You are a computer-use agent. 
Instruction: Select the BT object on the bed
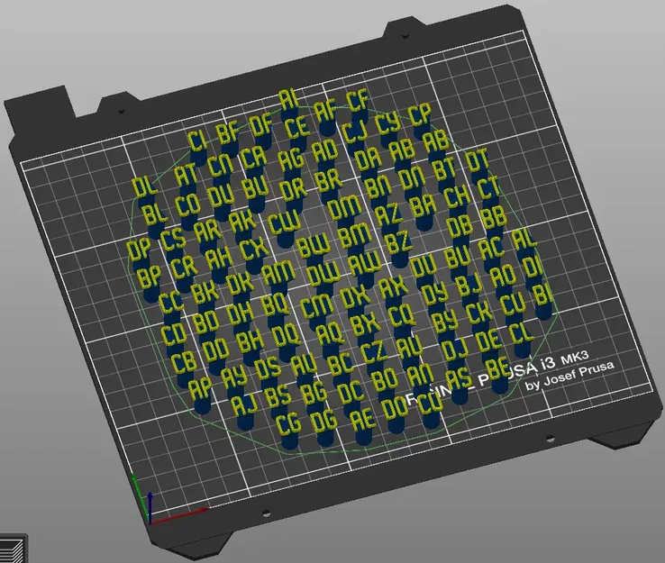pos(444,169)
